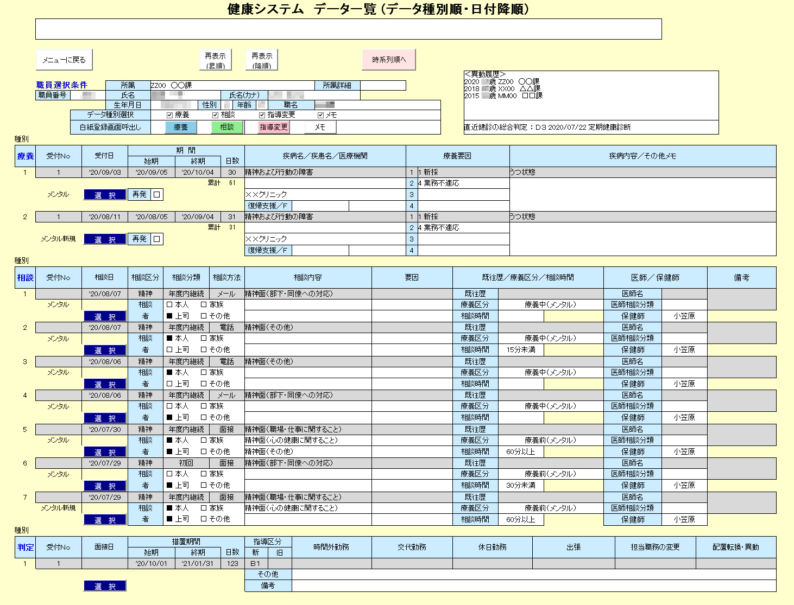794x605 pixels.
Task: Open blank 相談 registration form button
Action: (227, 127)
